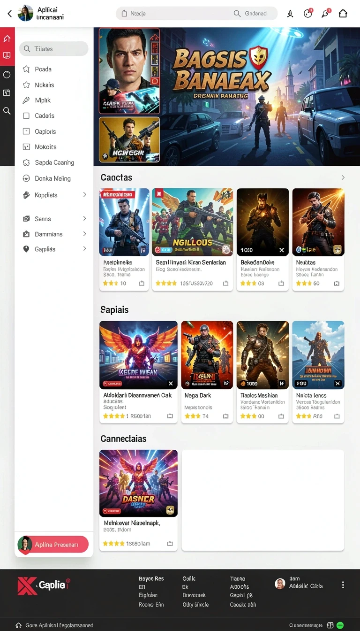Select the red home icon in left rail
The height and width of the screenshot is (631, 360).
7,38
